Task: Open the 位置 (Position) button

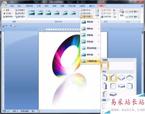Action: (x=97, y=14)
